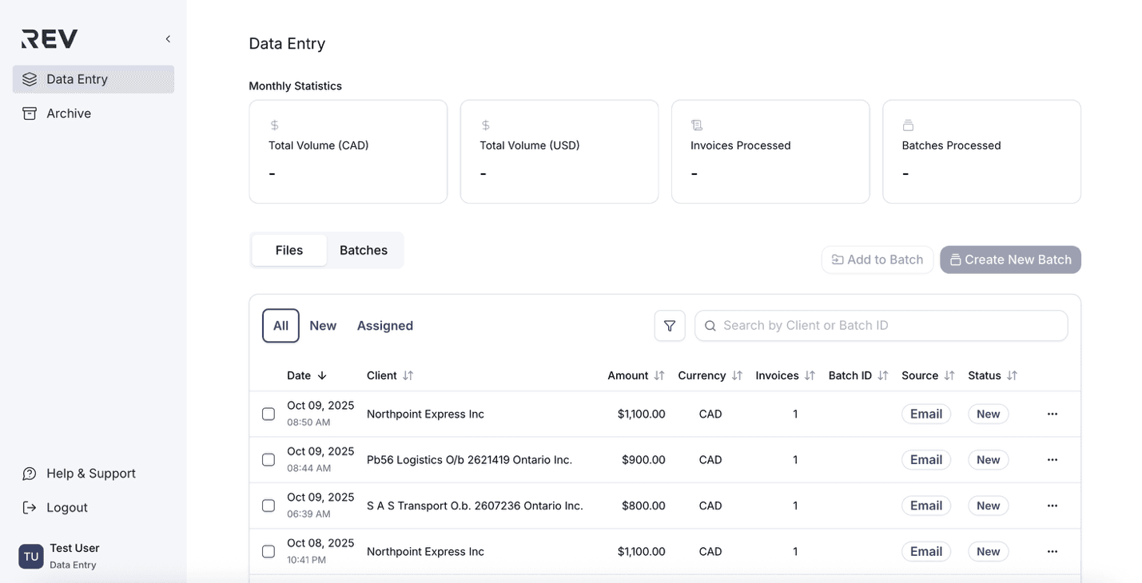Open more options for the $900.00 row
Screen dimensions: 1142x583
[x=1052, y=460]
